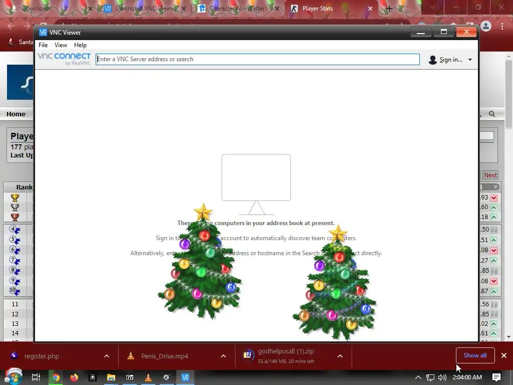Click the network tray icon

(430, 377)
